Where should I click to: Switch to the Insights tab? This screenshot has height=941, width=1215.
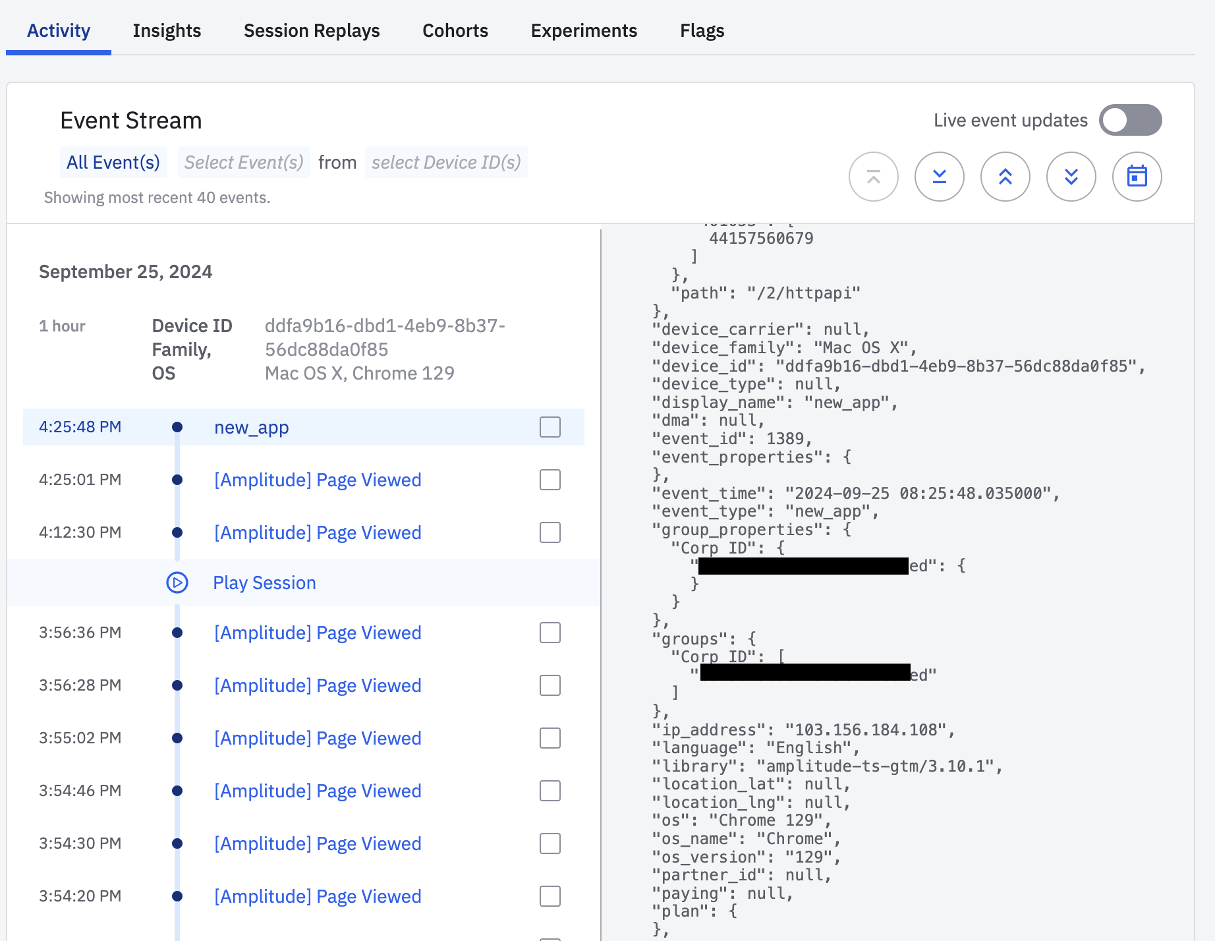coord(167,30)
